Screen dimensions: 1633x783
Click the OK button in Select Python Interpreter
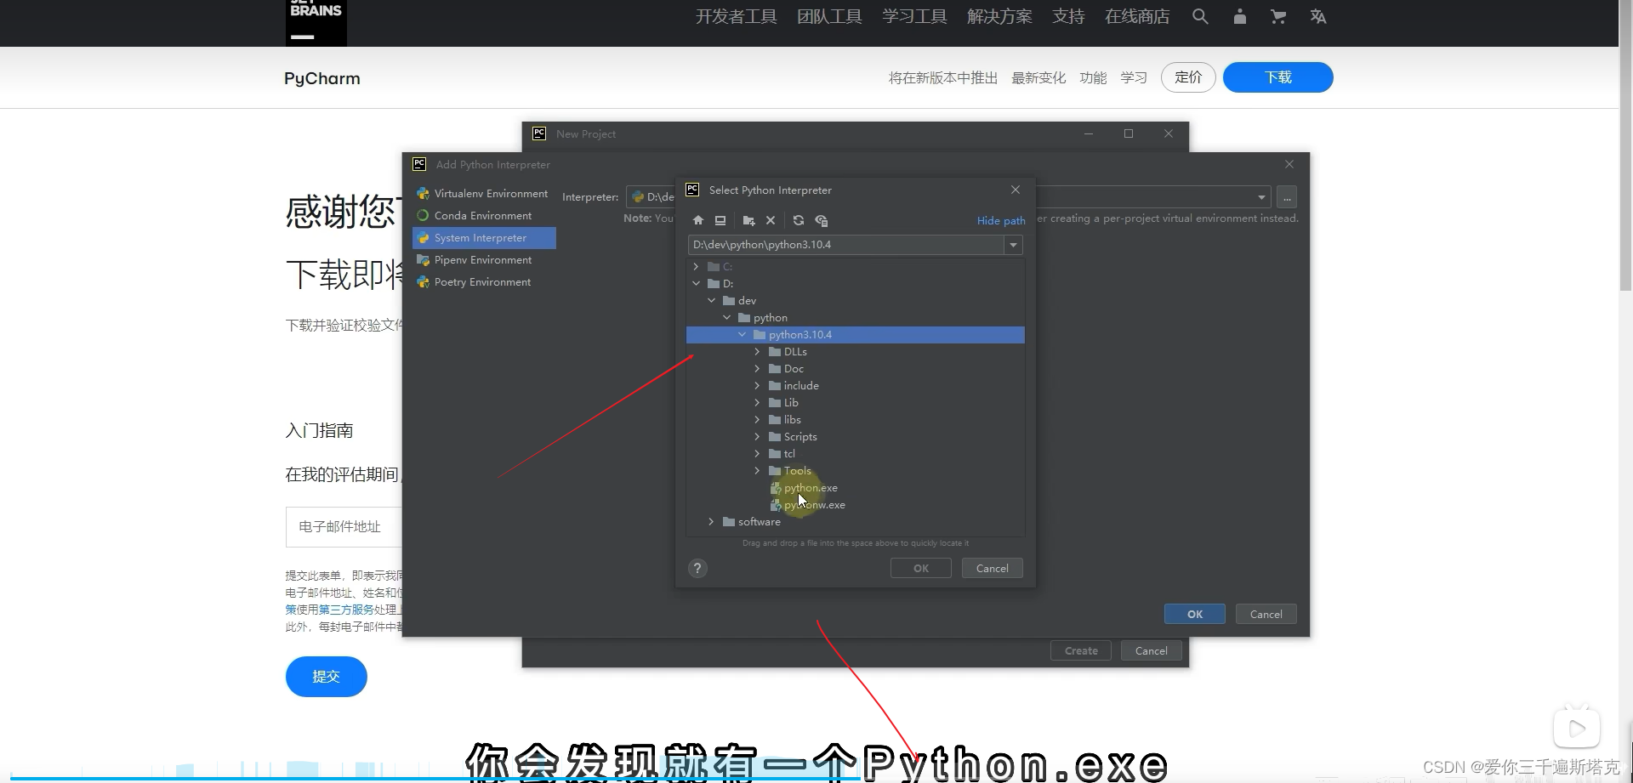tap(920, 568)
